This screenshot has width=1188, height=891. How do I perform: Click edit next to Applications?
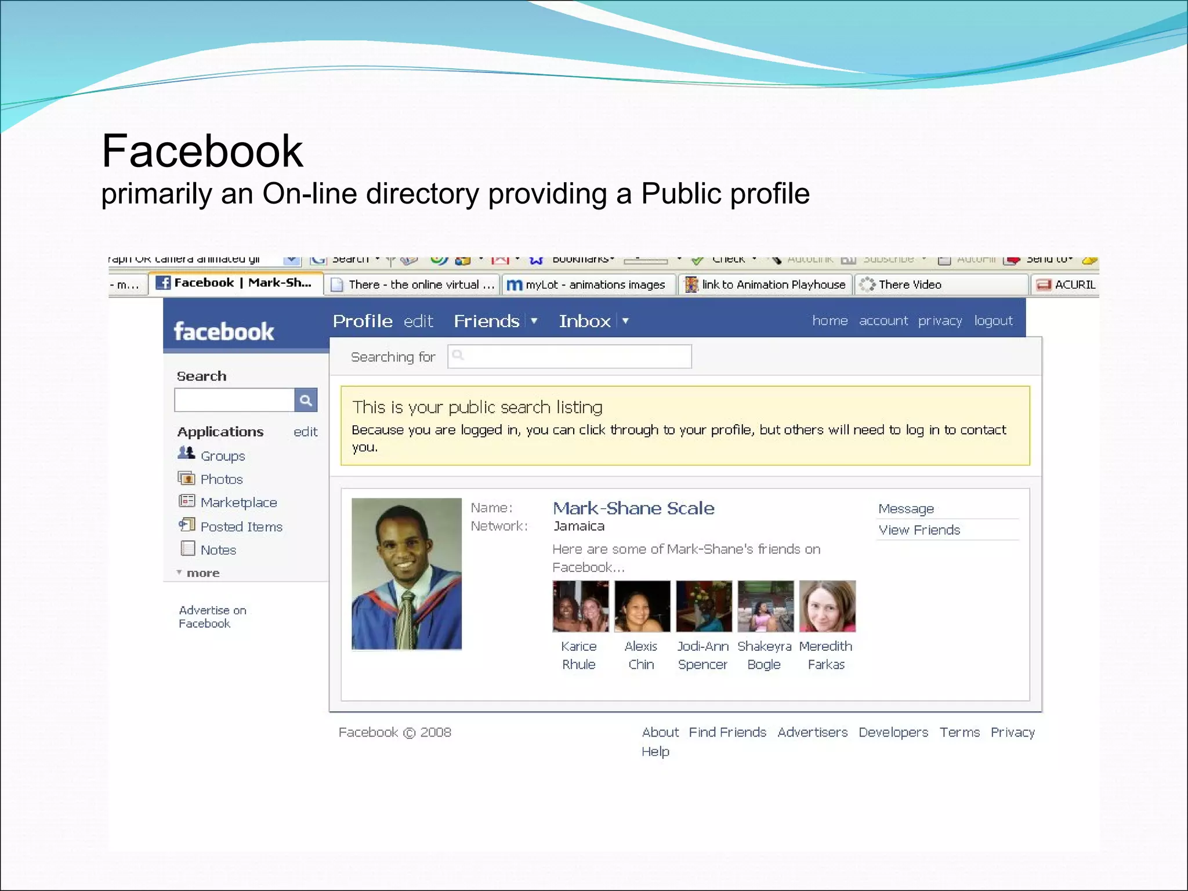click(x=305, y=432)
